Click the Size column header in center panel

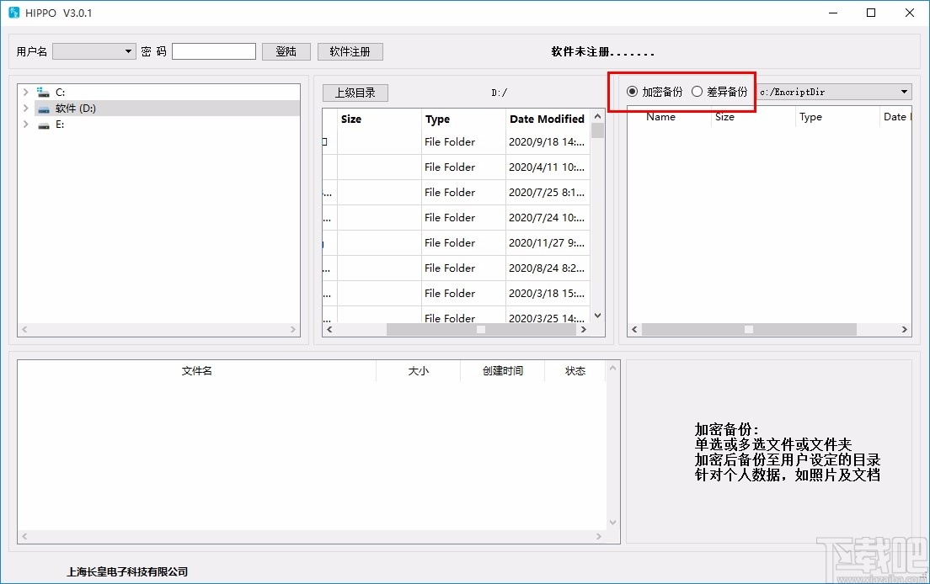tap(351, 119)
